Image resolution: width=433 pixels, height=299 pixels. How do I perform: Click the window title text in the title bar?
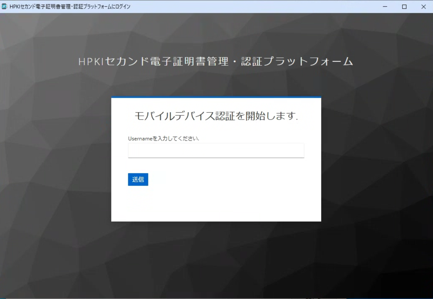[x=70, y=6]
